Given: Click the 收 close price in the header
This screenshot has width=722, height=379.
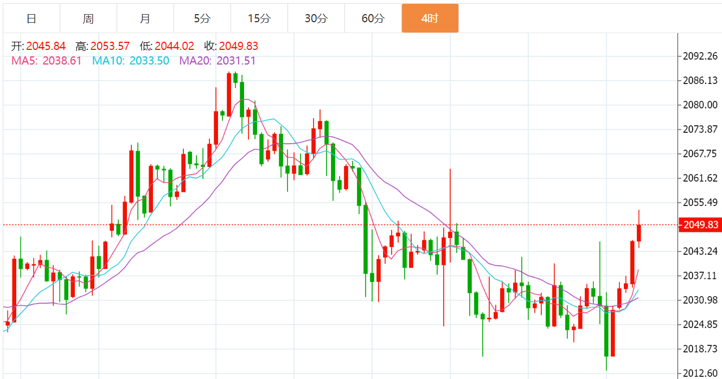Looking at the screenshot, I should coord(239,47).
